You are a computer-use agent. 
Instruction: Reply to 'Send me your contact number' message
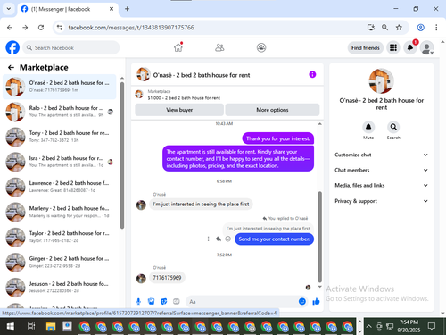[219, 239]
